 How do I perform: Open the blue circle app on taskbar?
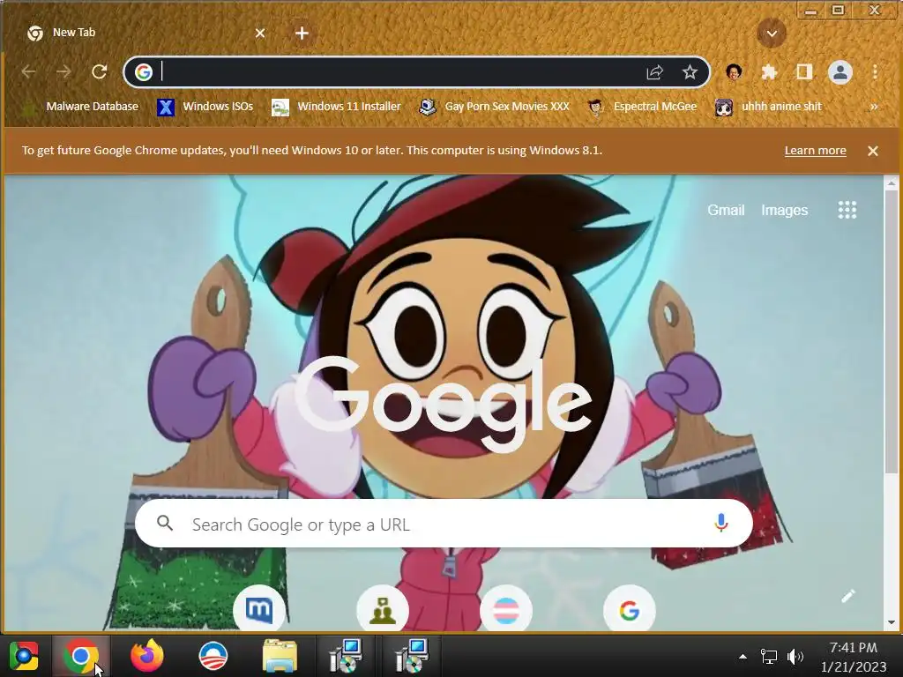(x=213, y=656)
